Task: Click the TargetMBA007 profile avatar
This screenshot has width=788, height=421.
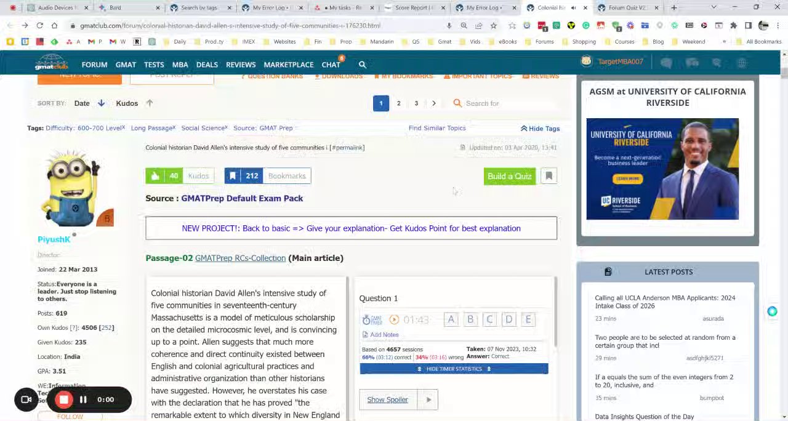Action: click(586, 62)
